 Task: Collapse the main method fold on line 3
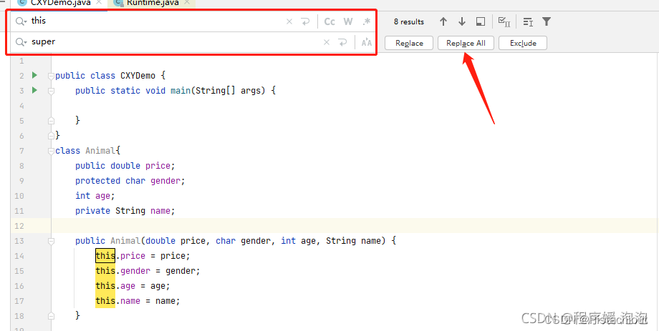pyautogui.click(x=52, y=91)
